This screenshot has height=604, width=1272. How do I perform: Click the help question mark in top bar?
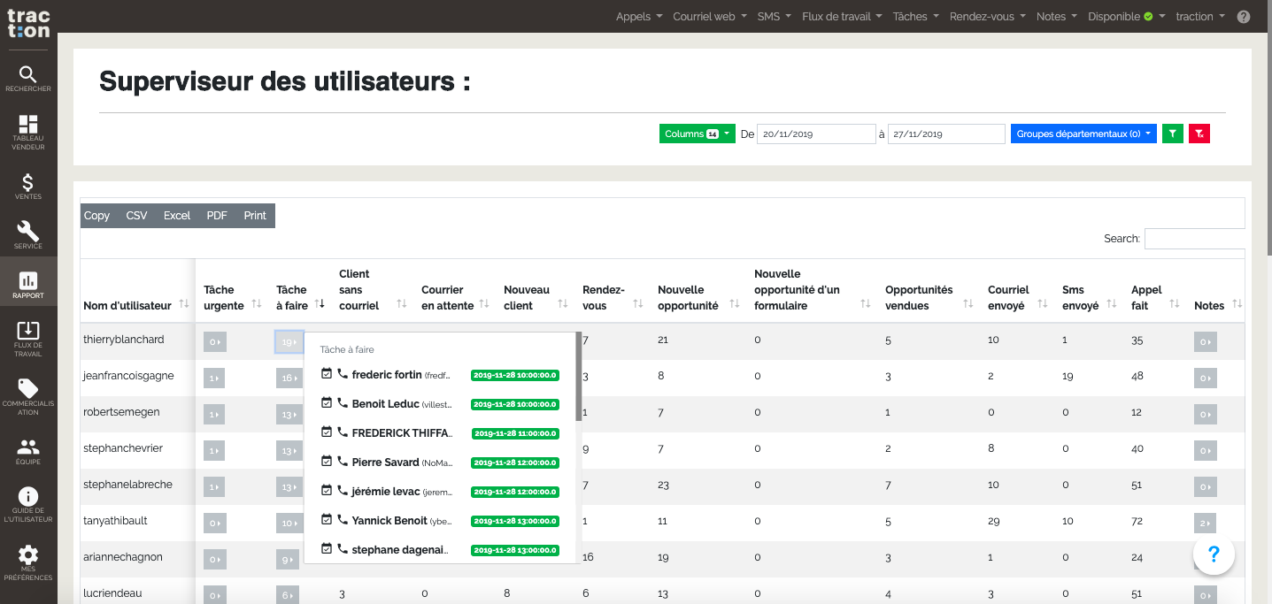(x=1244, y=17)
